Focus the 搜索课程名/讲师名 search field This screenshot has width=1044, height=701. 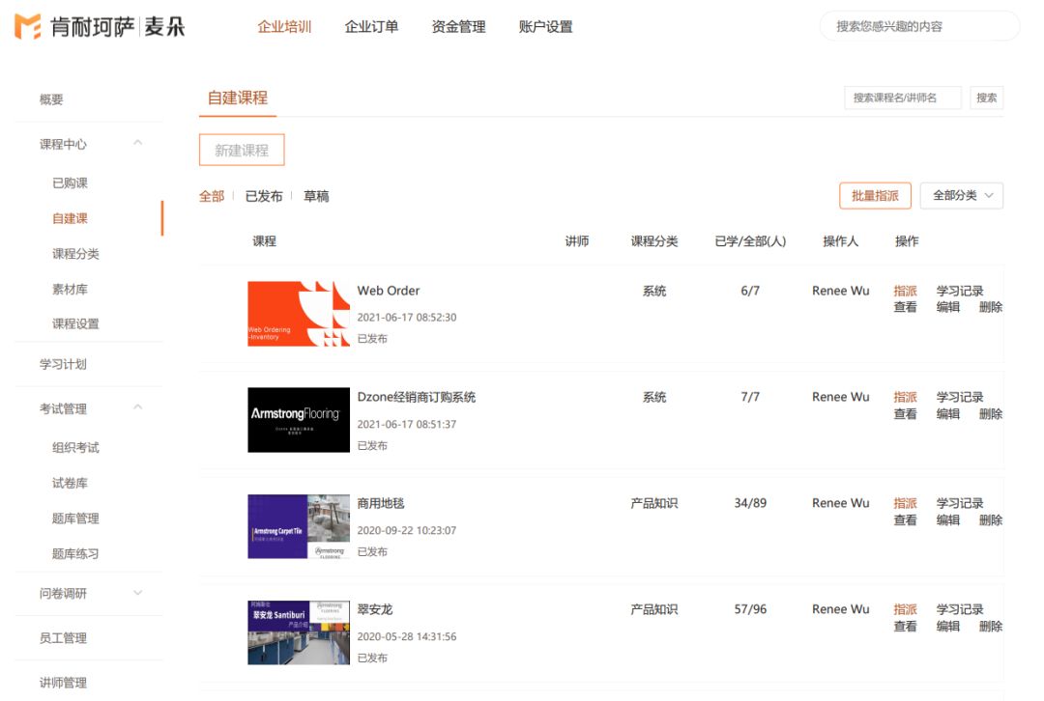coord(903,98)
